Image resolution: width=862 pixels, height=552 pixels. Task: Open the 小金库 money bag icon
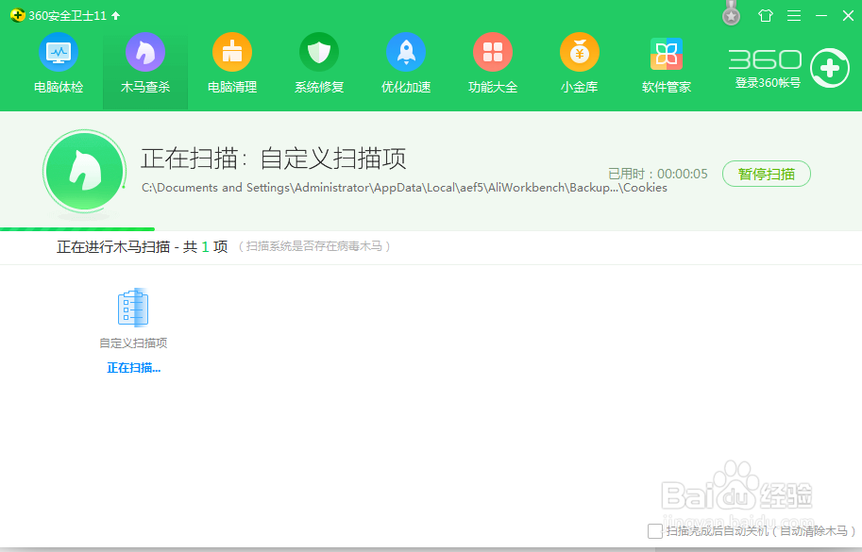click(x=580, y=52)
